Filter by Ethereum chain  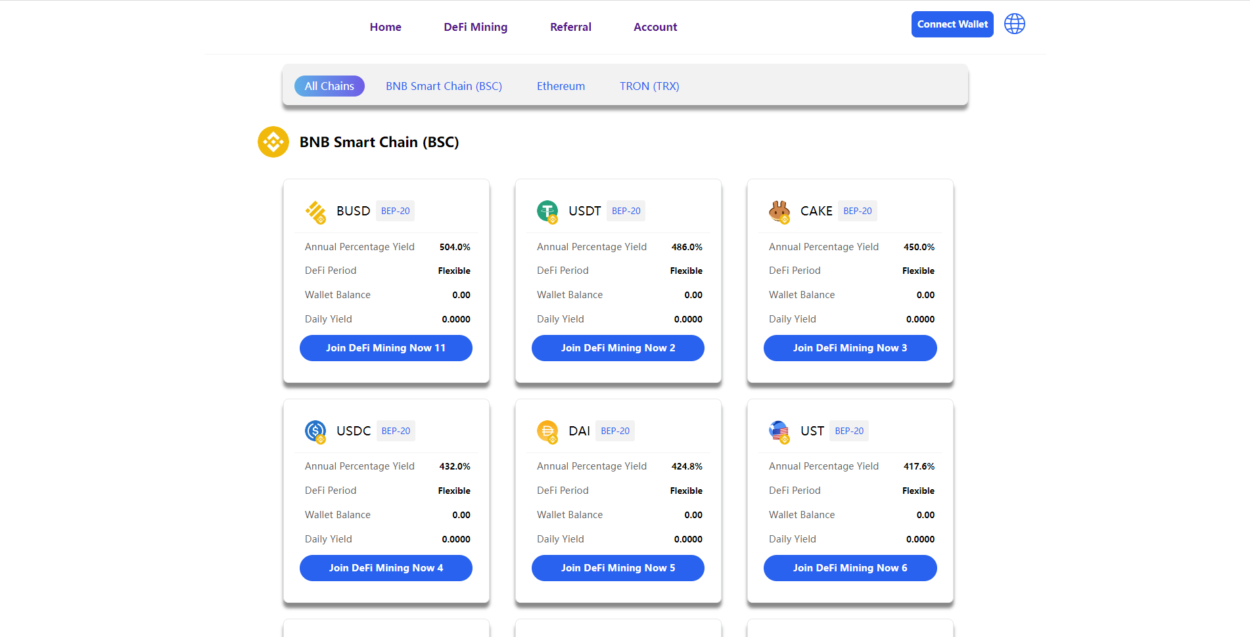(x=561, y=86)
